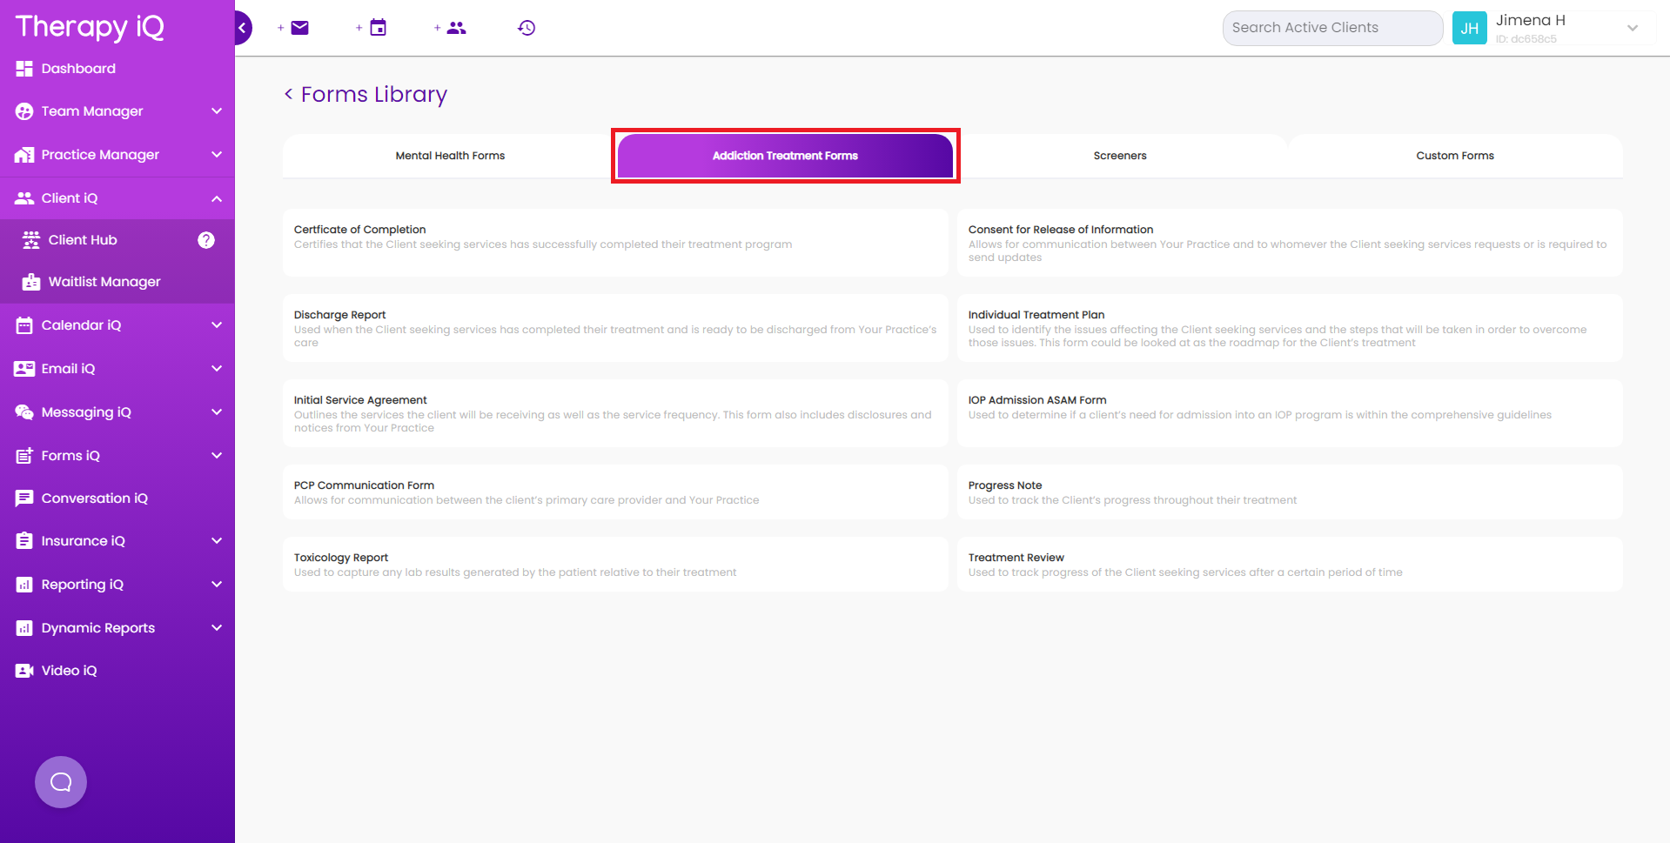This screenshot has height=843, width=1670.
Task: Click the new email envelope icon
Action: pyautogui.click(x=299, y=28)
